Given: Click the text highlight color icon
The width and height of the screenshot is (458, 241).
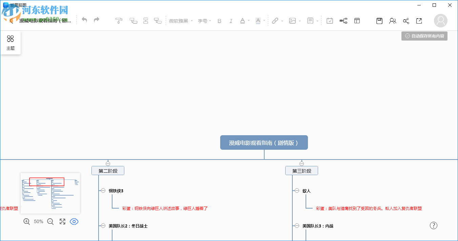Looking at the screenshot, I should [258, 21].
